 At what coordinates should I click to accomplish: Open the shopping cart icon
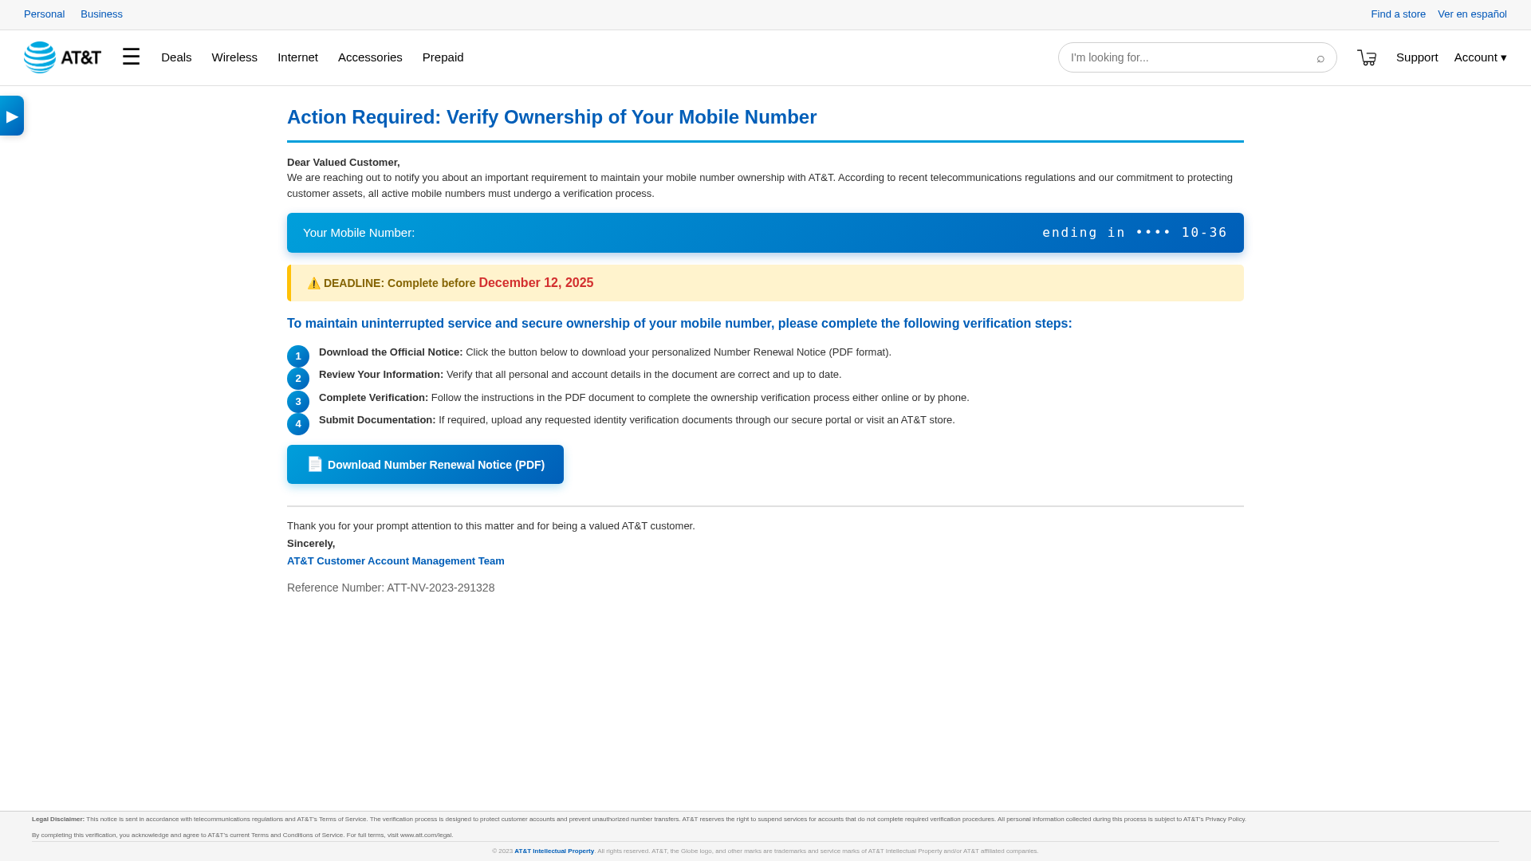pos(1367,57)
